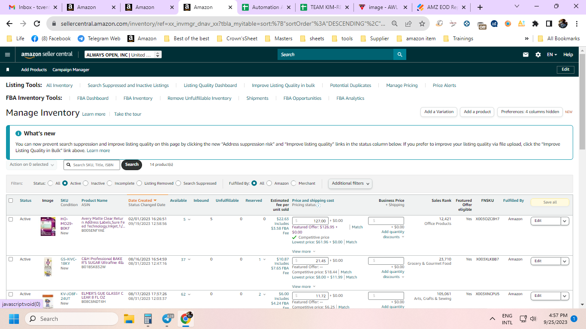Open the Action on 0 selected dropdown
Image resolution: width=586 pixels, height=329 pixels.
click(32, 164)
